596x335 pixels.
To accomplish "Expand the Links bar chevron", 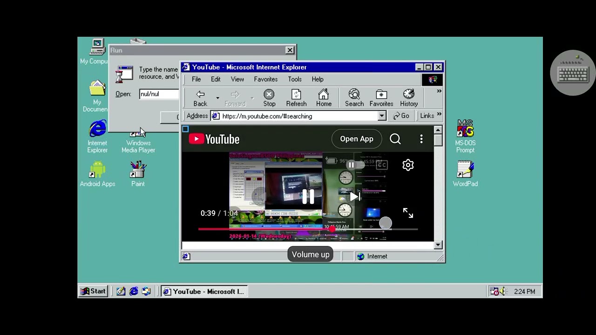I will tap(439, 114).
